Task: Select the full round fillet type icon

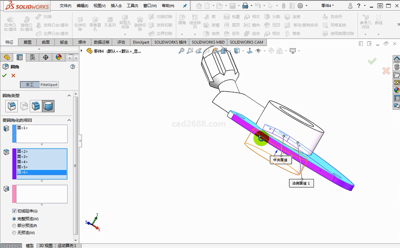Action: click(48, 106)
